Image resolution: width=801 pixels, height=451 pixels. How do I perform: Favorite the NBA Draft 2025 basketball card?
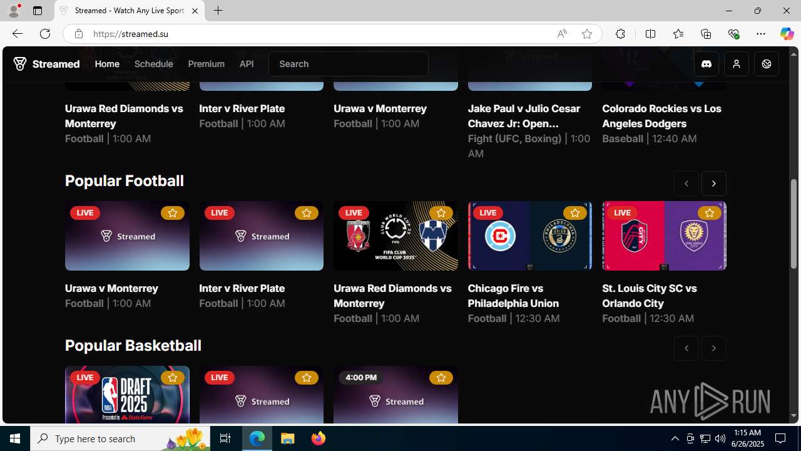[x=172, y=378]
